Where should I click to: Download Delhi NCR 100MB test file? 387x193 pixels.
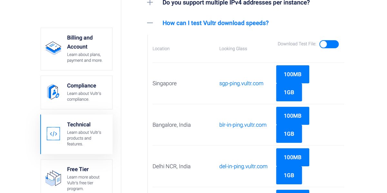click(293, 157)
